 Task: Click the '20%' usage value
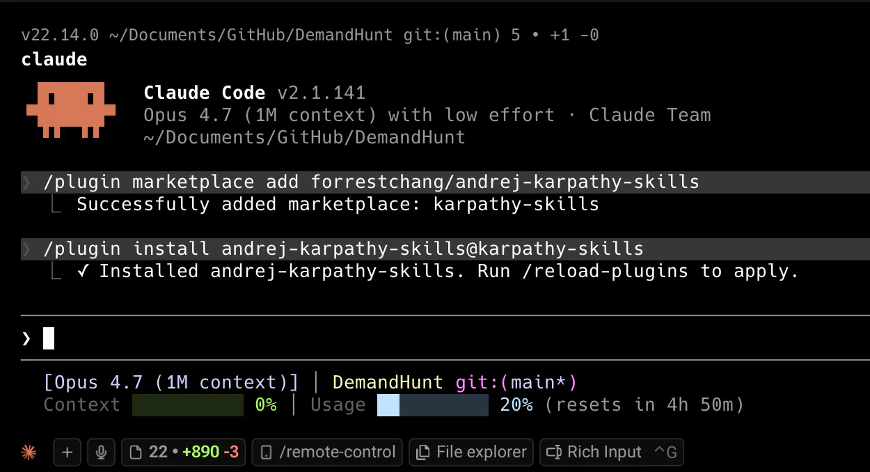click(x=516, y=404)
